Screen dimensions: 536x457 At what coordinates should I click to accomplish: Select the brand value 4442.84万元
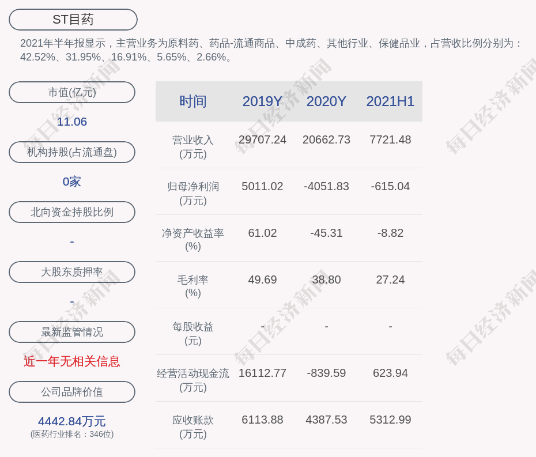pyautogui.click(x=72, y=421)
